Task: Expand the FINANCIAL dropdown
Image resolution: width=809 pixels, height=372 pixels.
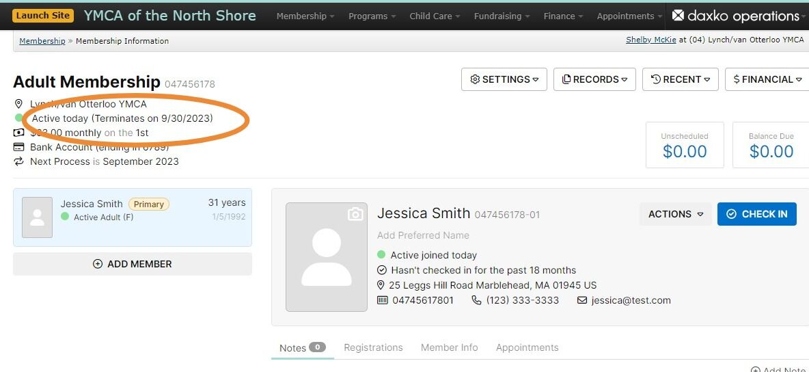Action: click(767, 79)
